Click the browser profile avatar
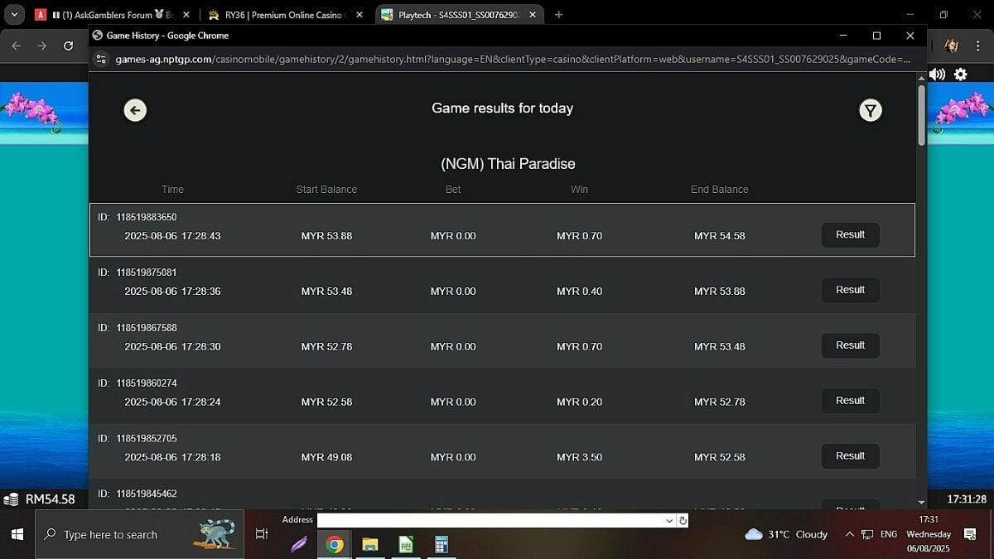The width and height of the screenshot is (994, 559). click(953, 46)
